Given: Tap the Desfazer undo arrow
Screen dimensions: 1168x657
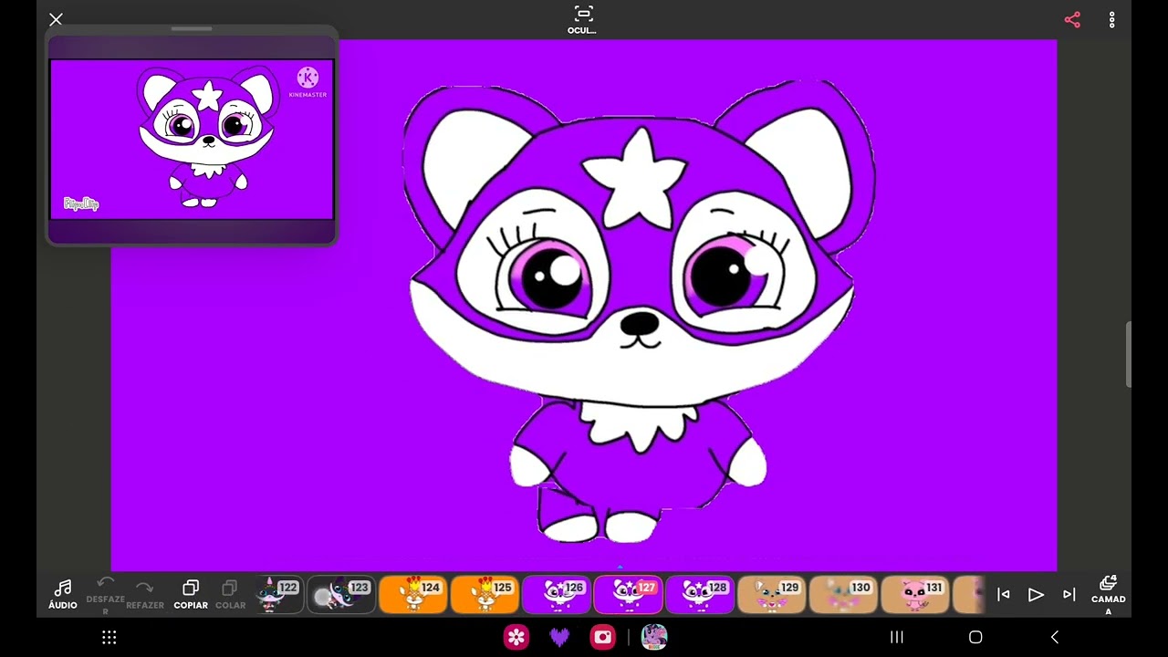Looking at the screenshot, I should coord(105,593).
